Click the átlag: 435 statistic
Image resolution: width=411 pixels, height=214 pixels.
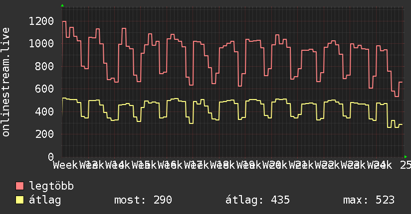[257, 200]
